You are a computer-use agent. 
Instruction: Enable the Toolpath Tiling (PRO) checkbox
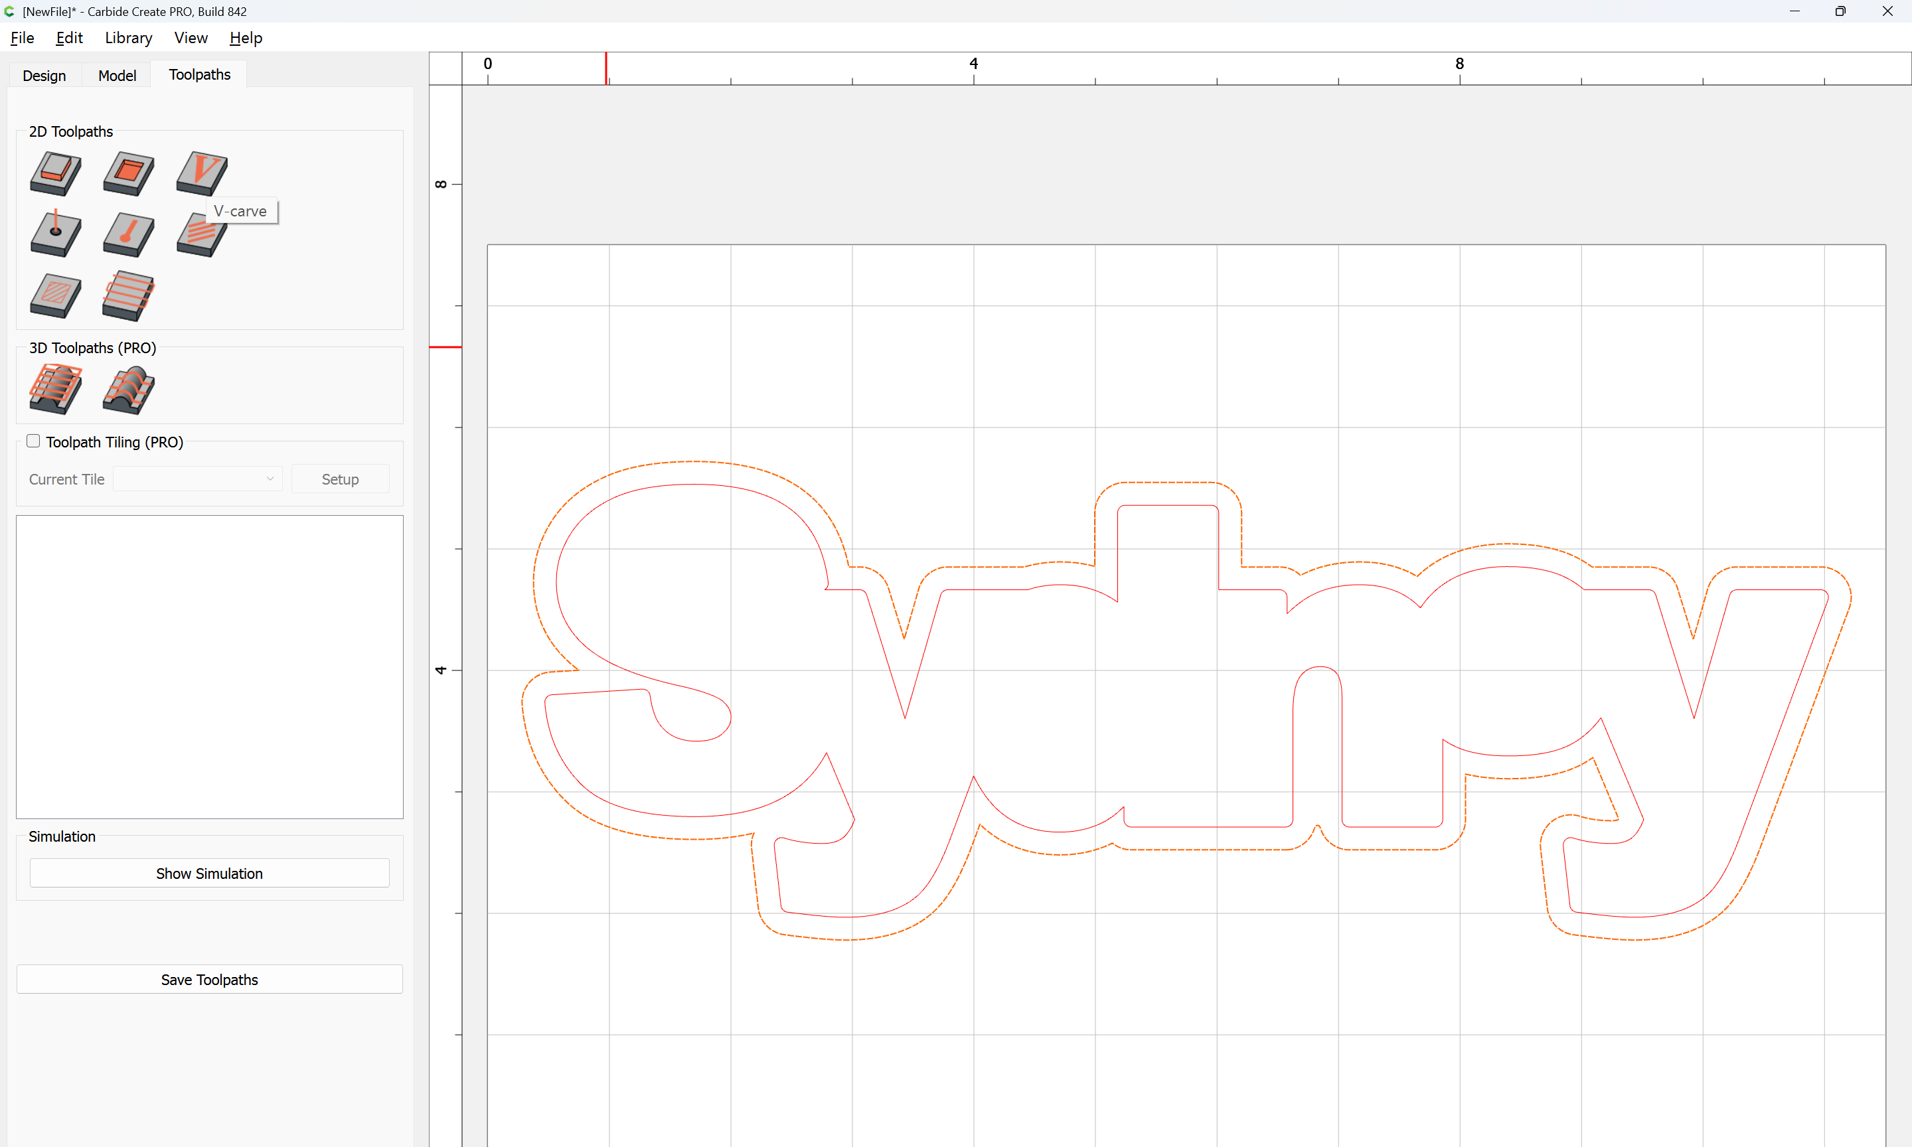pyautogui.click(x=33, y=441)
